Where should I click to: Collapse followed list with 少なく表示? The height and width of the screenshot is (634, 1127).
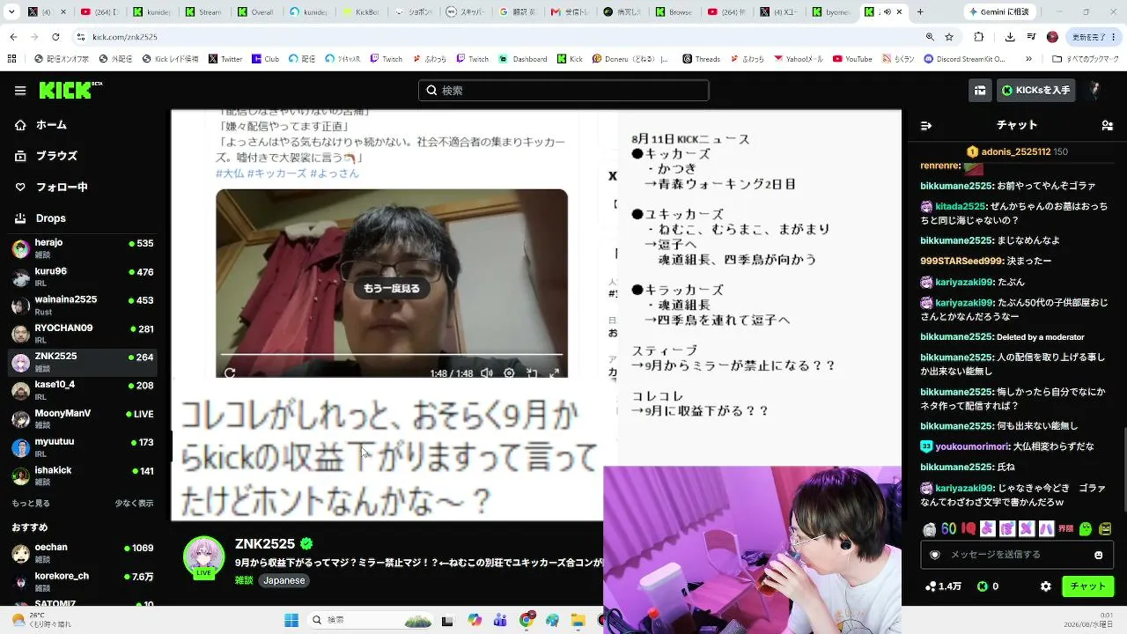pos(134,504)
